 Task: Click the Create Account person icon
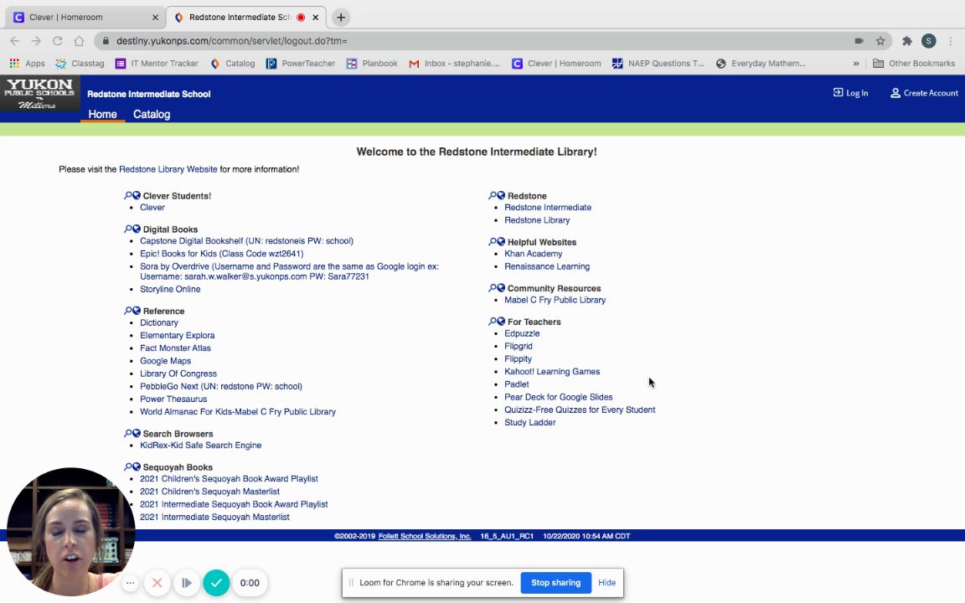895,93
